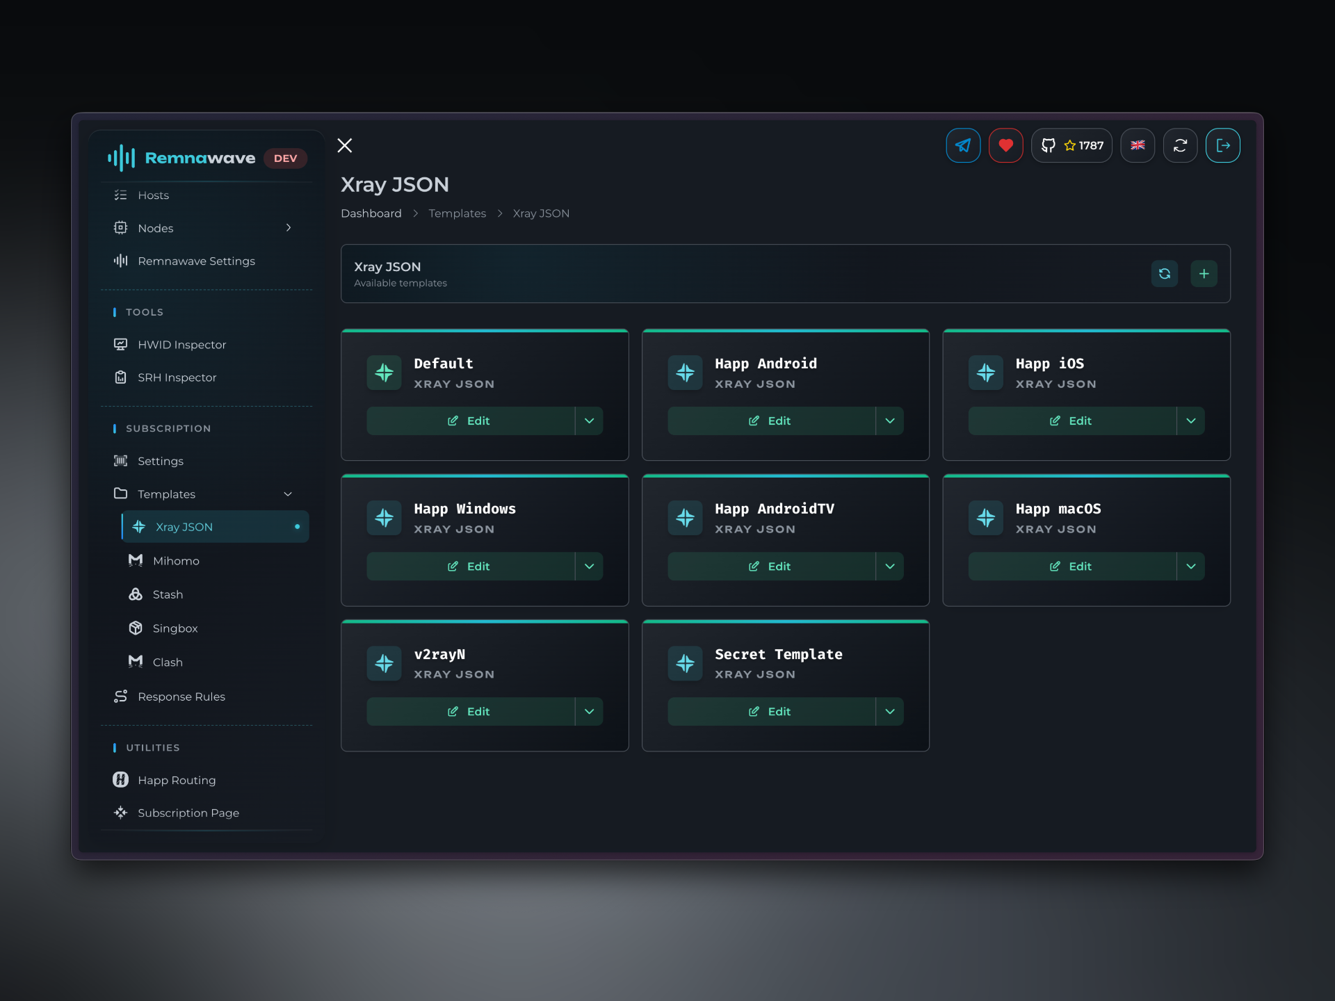
Task: Change language using the flag icon
Action: (x=1138, y=145)
